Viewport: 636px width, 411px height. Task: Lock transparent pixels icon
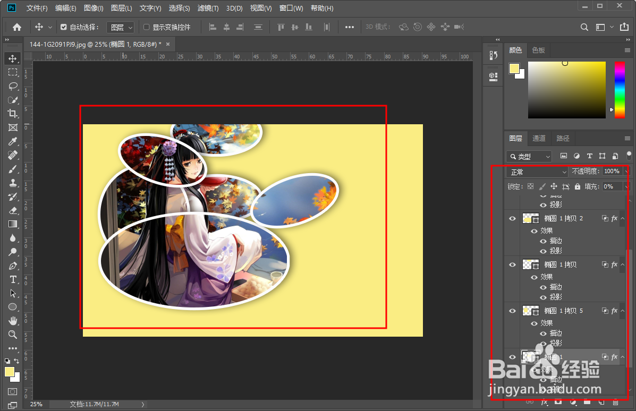(531, 186)
